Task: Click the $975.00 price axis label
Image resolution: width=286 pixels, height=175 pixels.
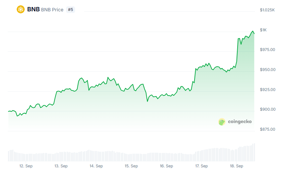Action: tap(267, 50)
